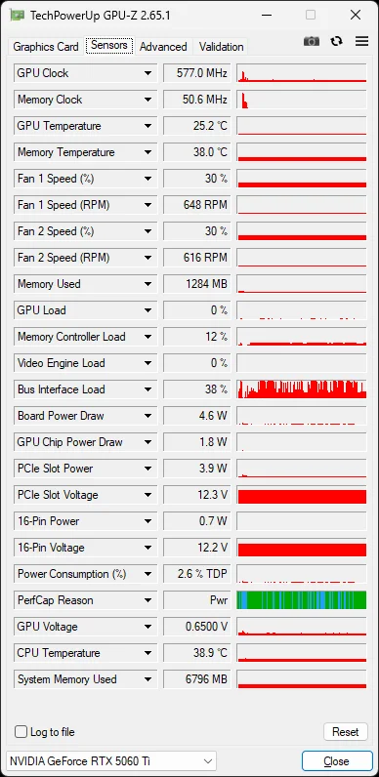
Task: Expand the CPU Temperature sensor dropdown
Action: pos(147,653)
